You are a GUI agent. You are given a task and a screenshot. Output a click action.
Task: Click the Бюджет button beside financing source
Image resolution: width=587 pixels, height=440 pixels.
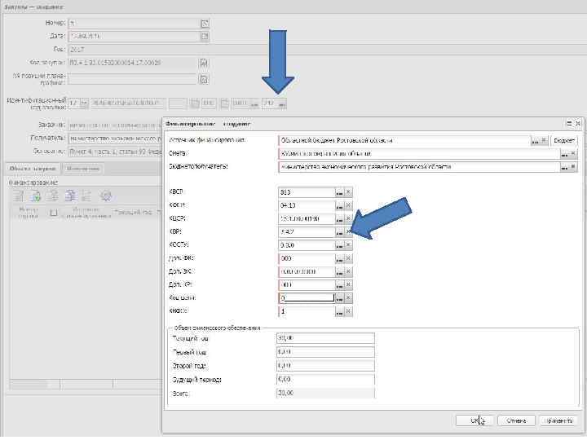coord(564,141)
